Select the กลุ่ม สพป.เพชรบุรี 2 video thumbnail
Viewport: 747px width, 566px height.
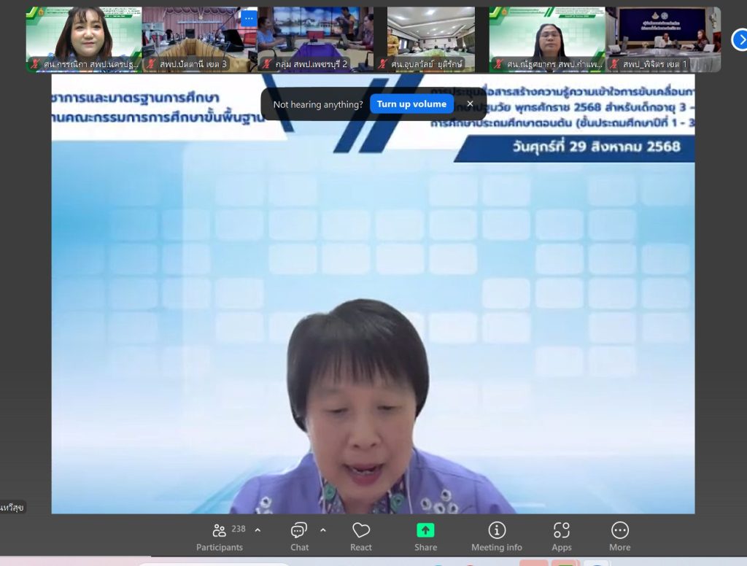[x=315, y=36]
